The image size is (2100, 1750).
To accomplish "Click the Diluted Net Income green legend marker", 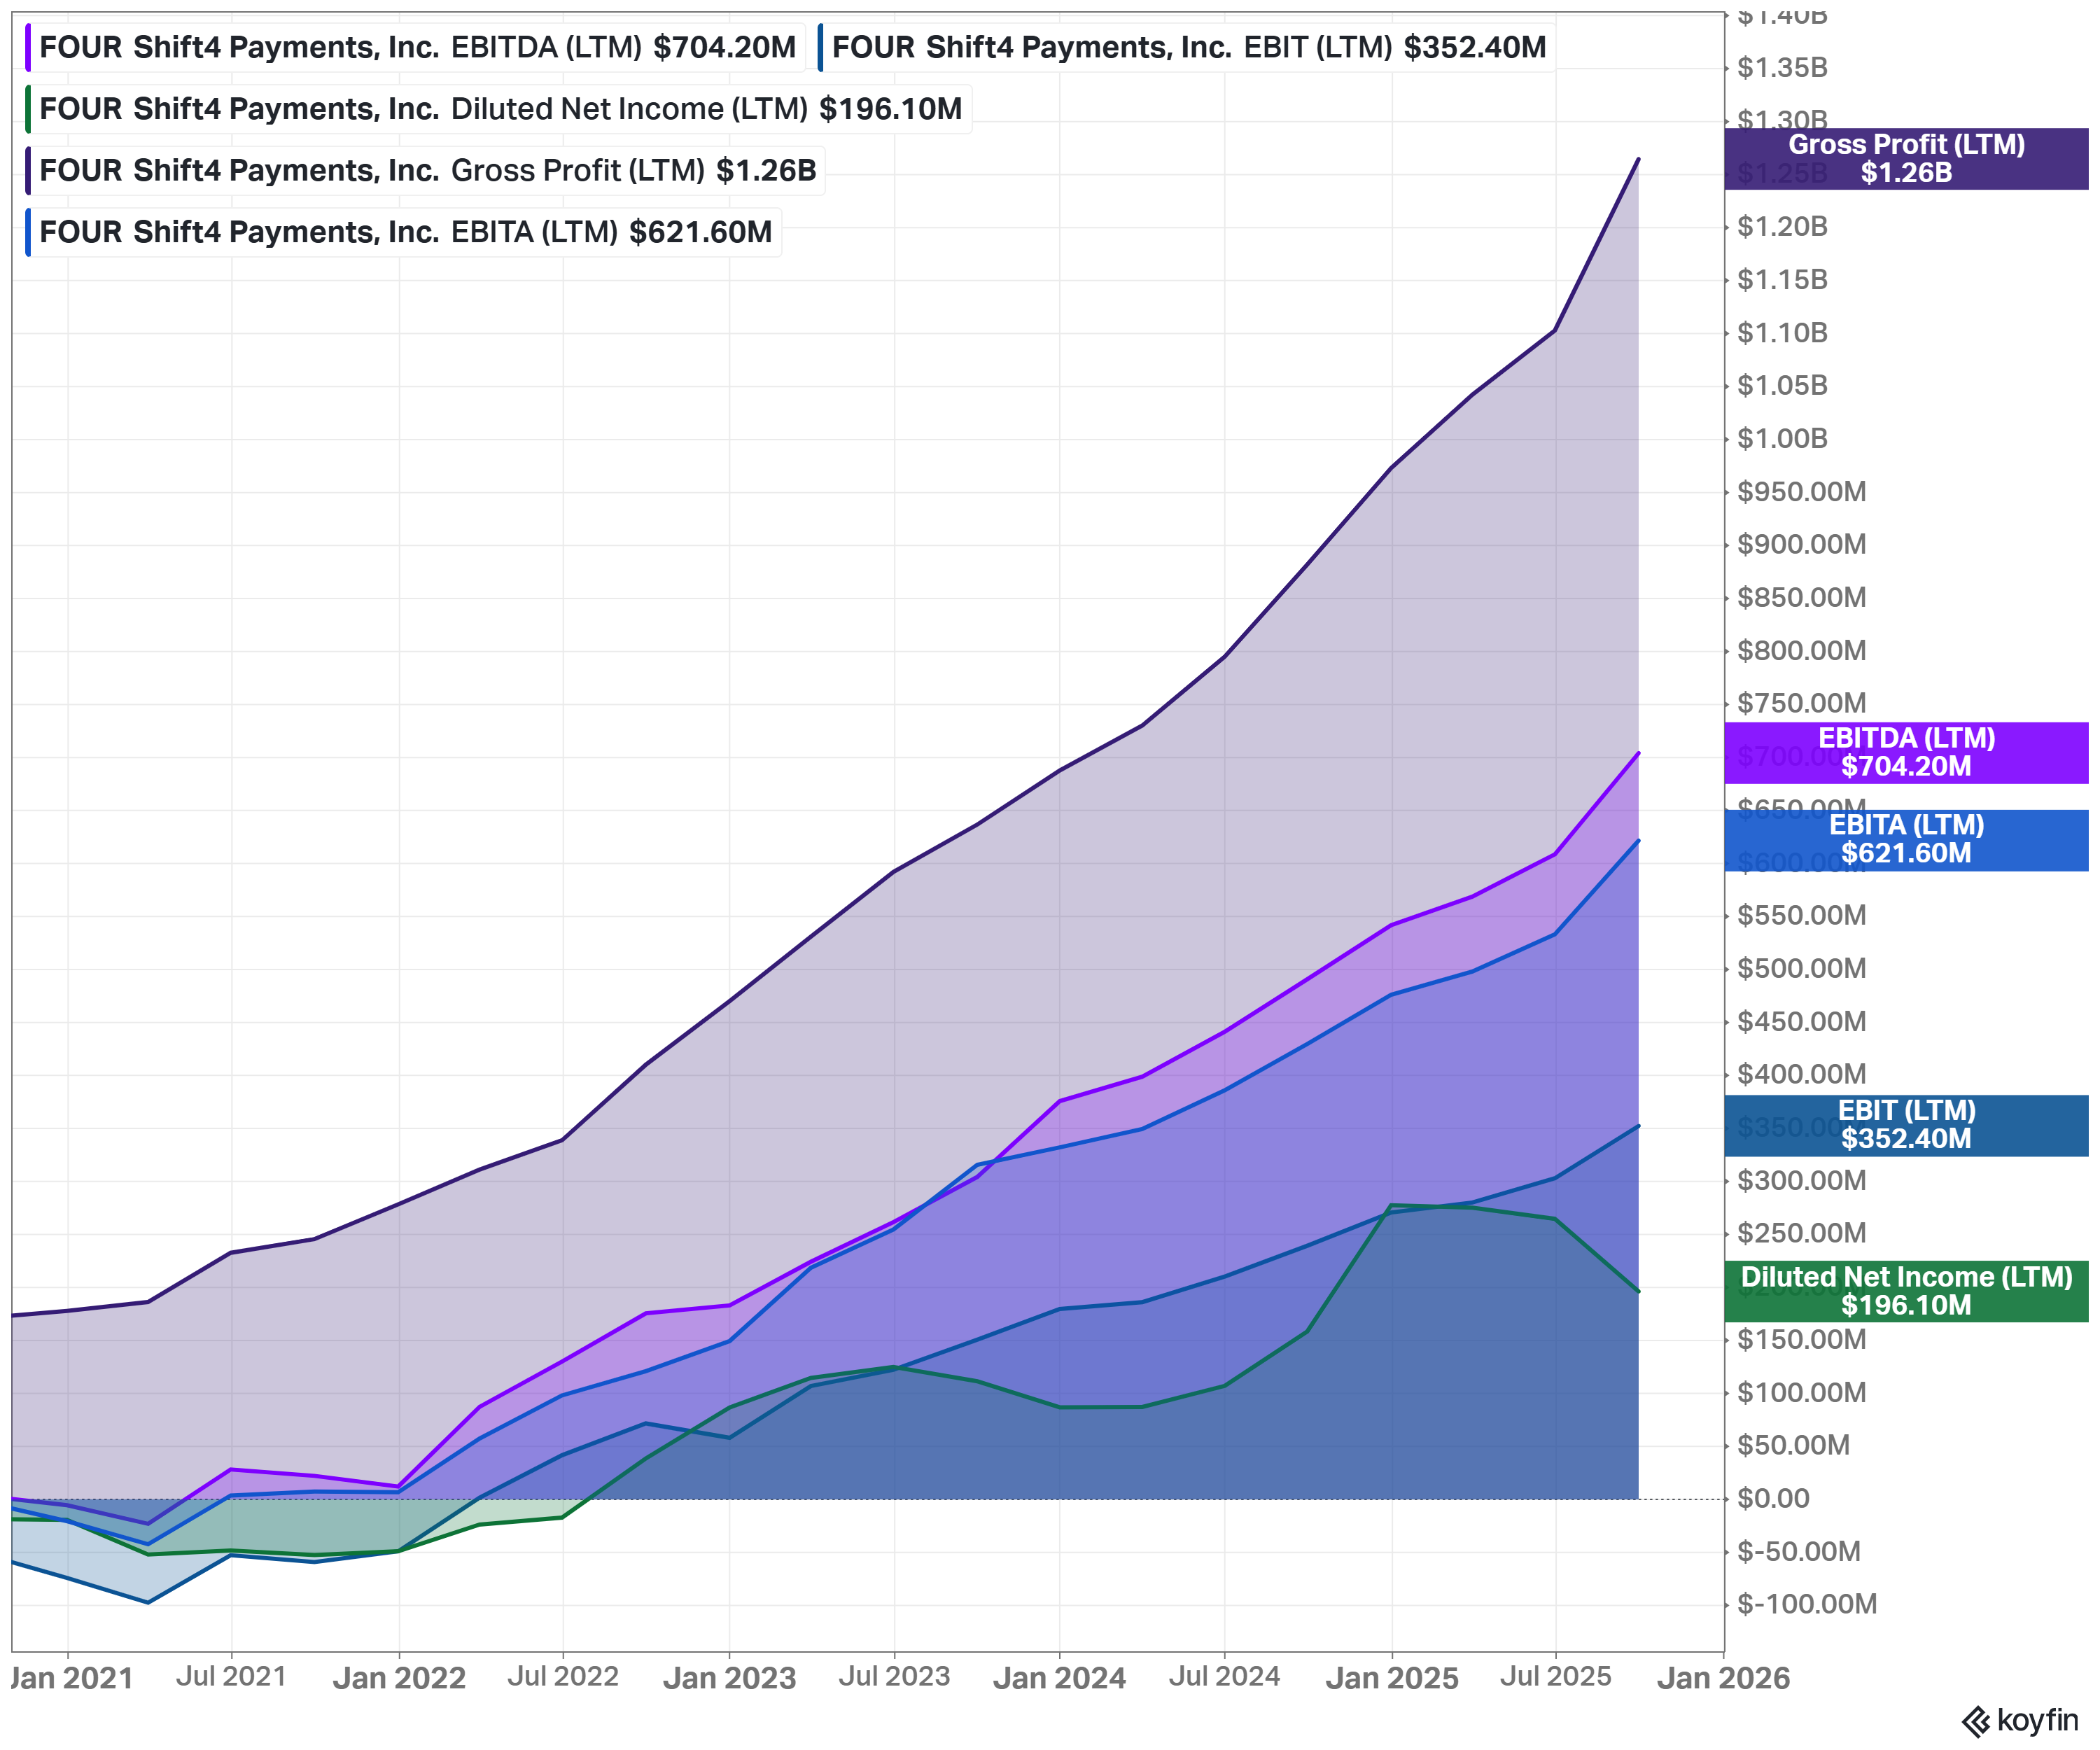I will (x=28, y=109).
